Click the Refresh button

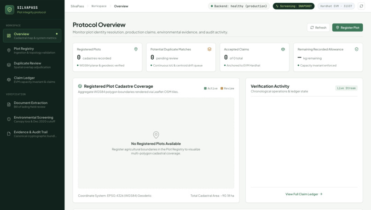click(x=318, y=28)
